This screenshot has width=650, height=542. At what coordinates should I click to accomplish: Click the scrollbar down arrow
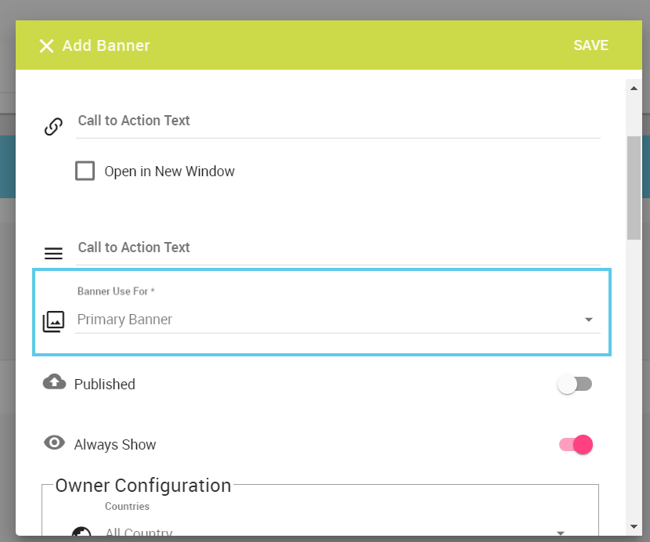634,526
